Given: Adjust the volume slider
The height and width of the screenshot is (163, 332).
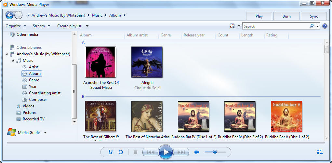Looking at the screenshot, I should coord(215,152).
